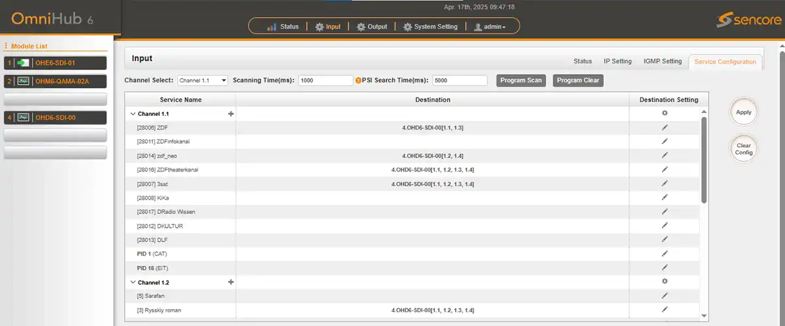Edit destination for Rysskiy roman
Viewport: 785px width, 326px height.
tap(665, 310)
